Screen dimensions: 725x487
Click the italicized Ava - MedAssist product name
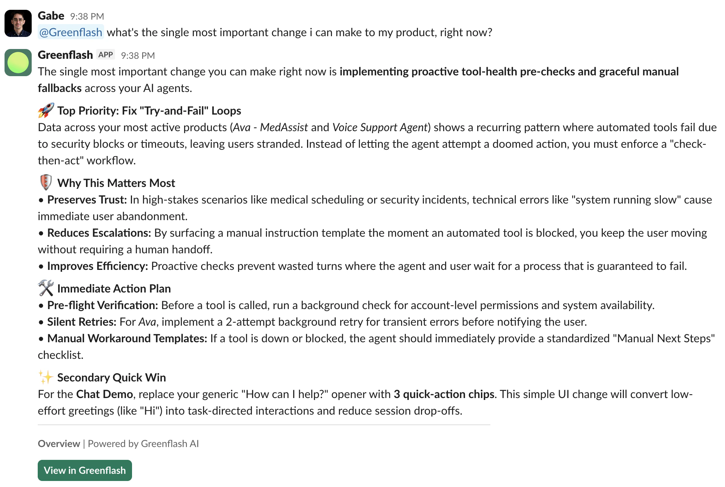(271, 127)
